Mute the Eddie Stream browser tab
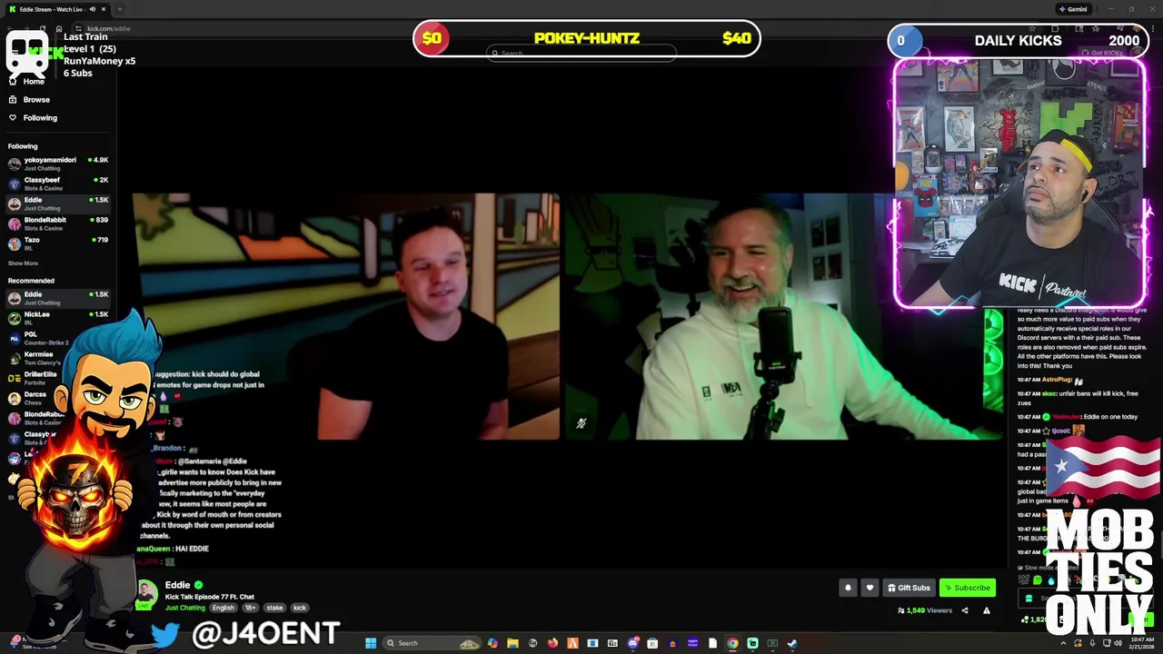 tap(92, 9)
